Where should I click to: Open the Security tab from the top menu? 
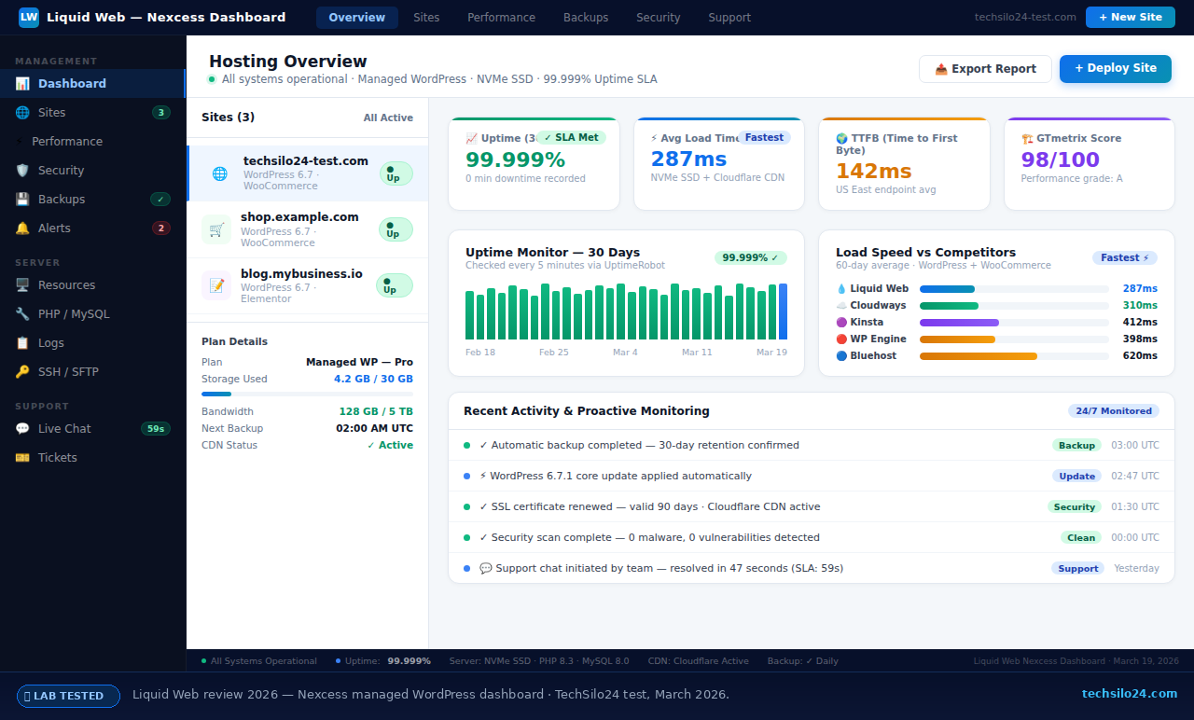[x=658, y=17]
